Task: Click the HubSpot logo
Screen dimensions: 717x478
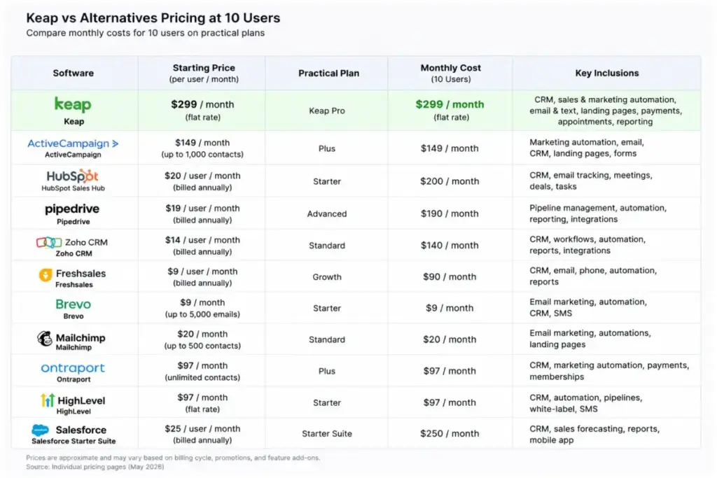Action: (73, 176)
